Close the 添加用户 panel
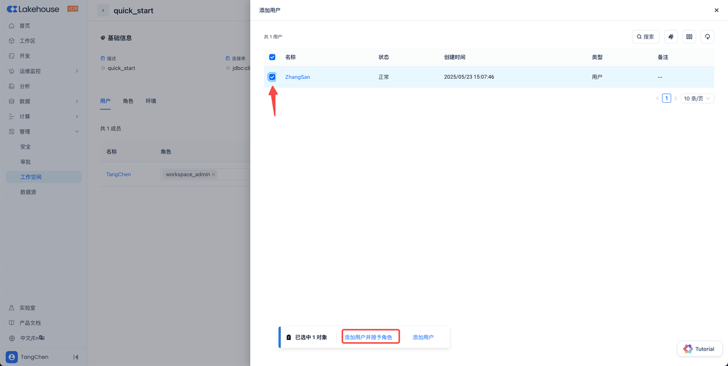Viewport: 728px width, 366px height. coord(716,10)
